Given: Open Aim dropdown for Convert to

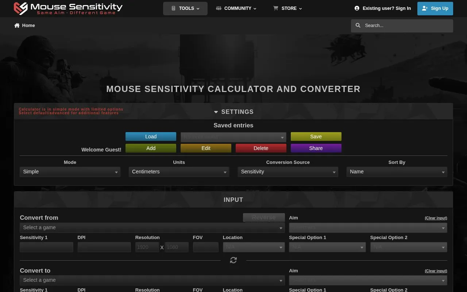Looking at the screenshot, I should point(368,280).
